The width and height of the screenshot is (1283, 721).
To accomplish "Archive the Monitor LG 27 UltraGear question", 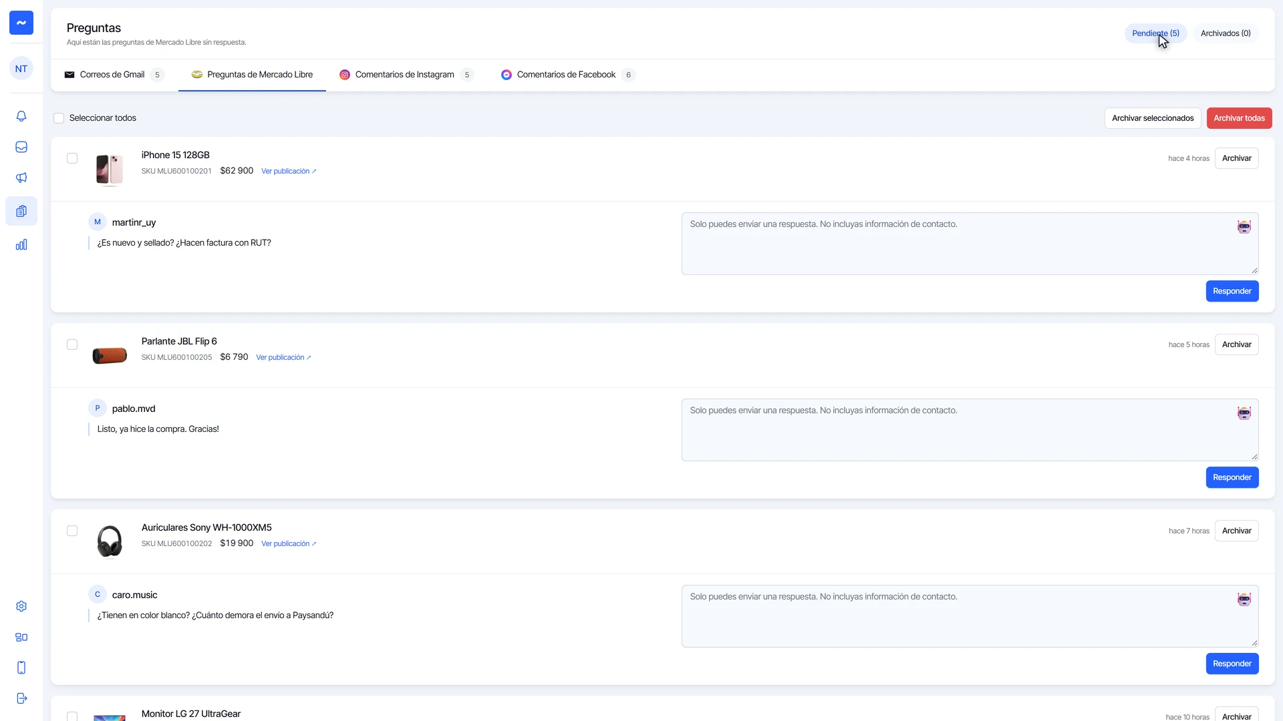I will click(x=1236, y=715).
